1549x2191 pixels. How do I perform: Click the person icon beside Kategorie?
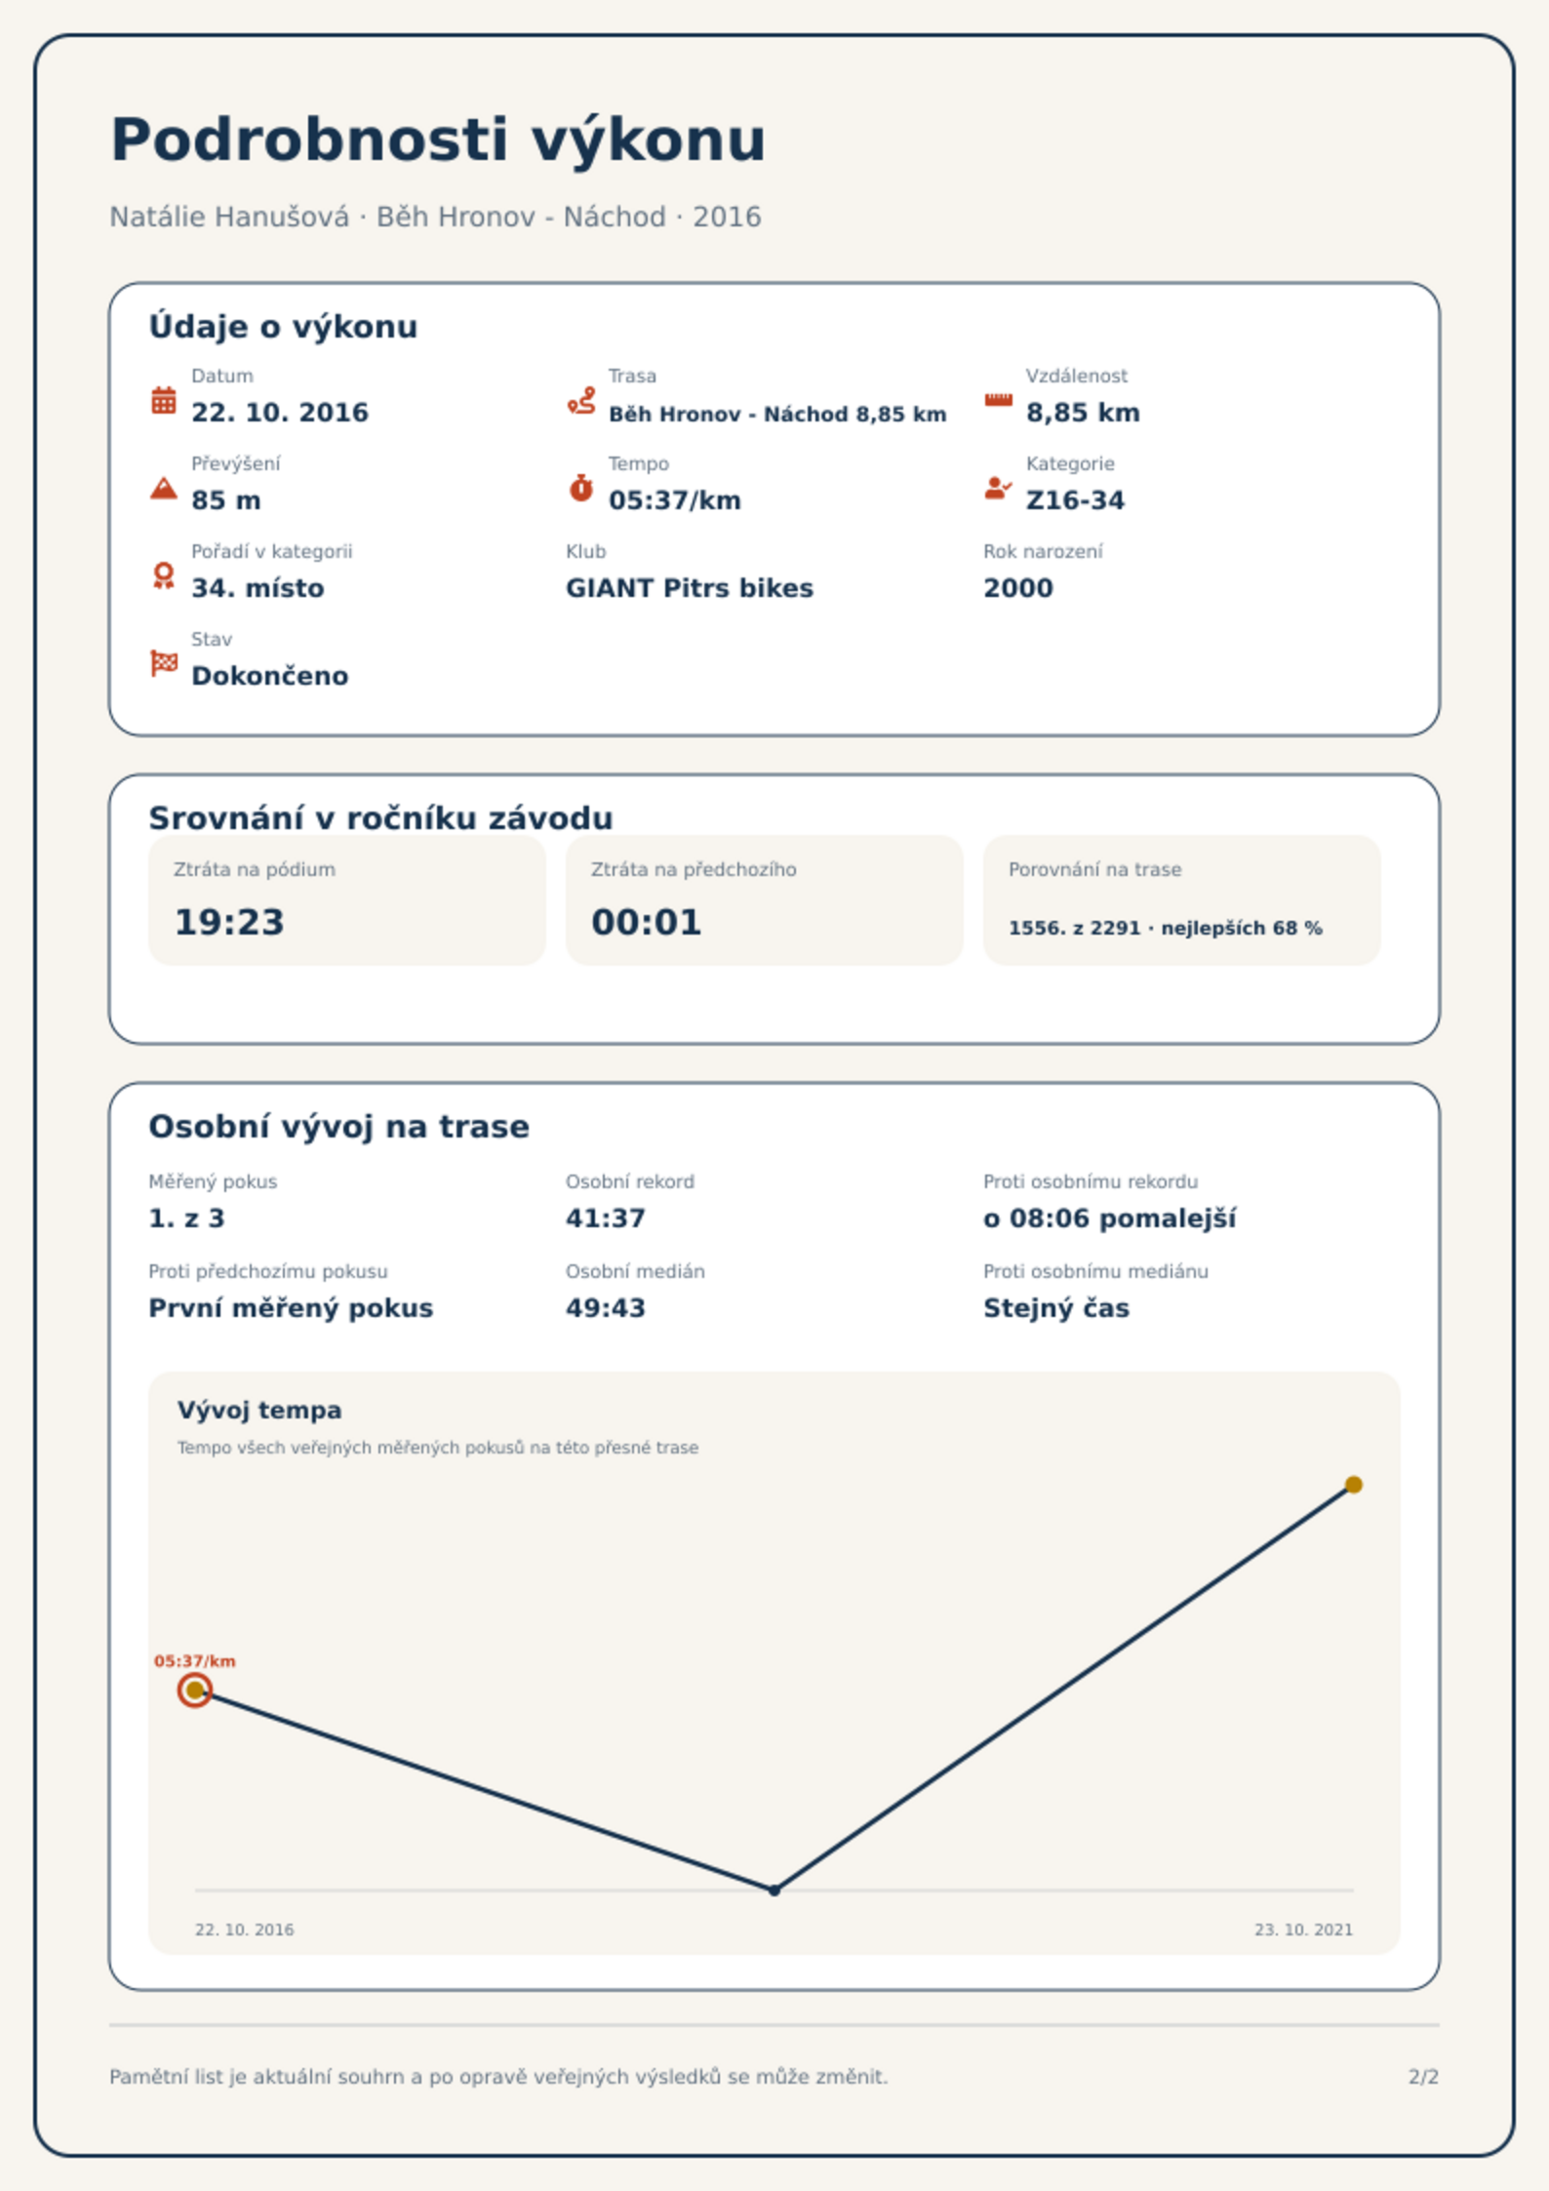pos(998,488)
